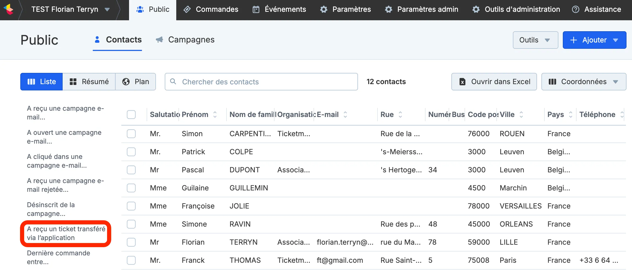Select the checkbox for Françoise JOLIE row
This screenshot has height=274, width=632.
131,206
